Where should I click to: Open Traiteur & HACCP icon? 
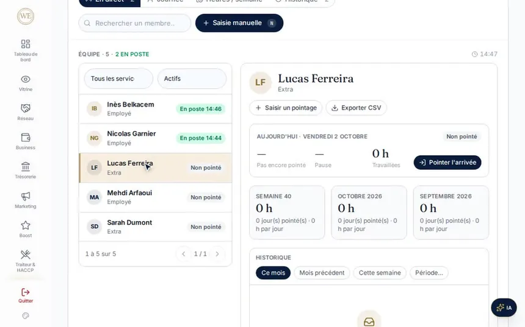[26, 255]
